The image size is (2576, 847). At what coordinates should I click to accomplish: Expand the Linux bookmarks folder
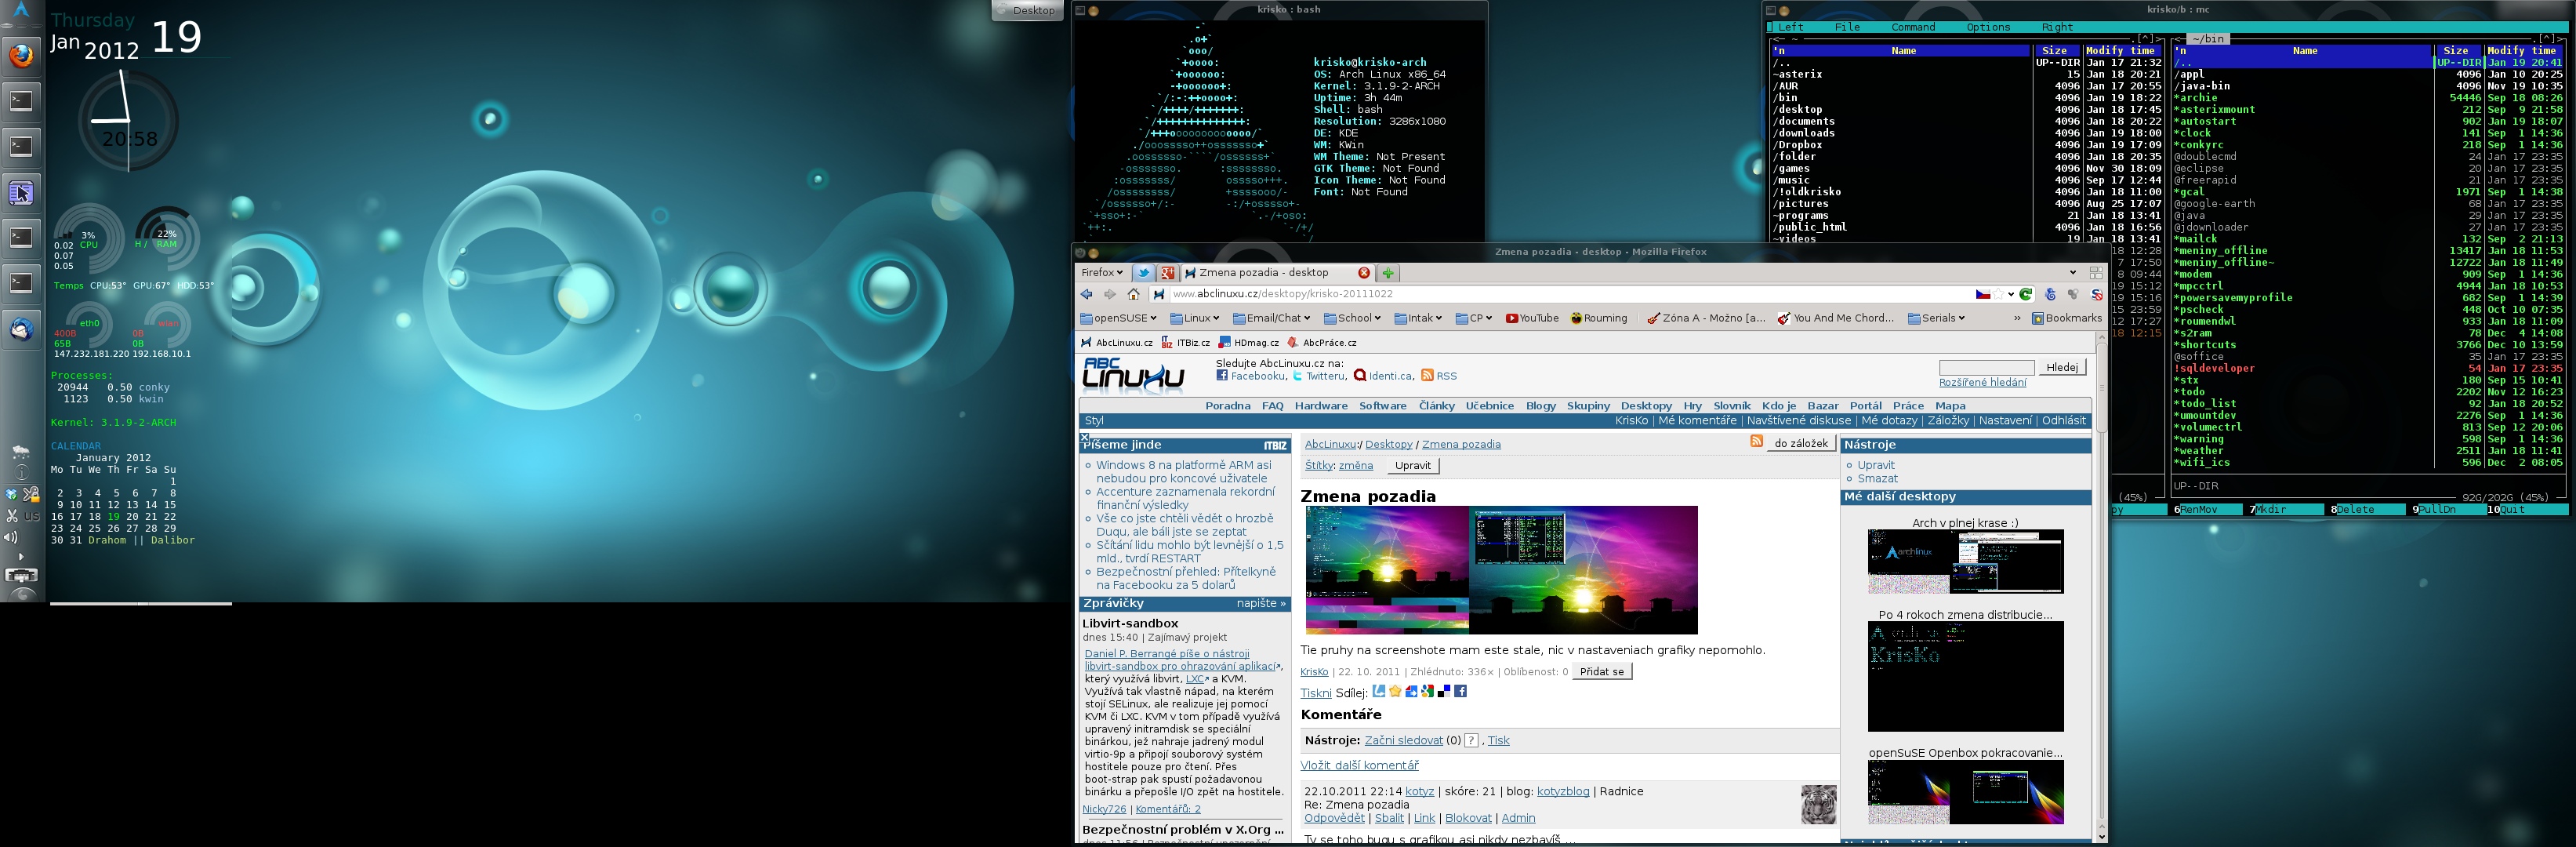pyautogui.click(x=1195, y=318)
